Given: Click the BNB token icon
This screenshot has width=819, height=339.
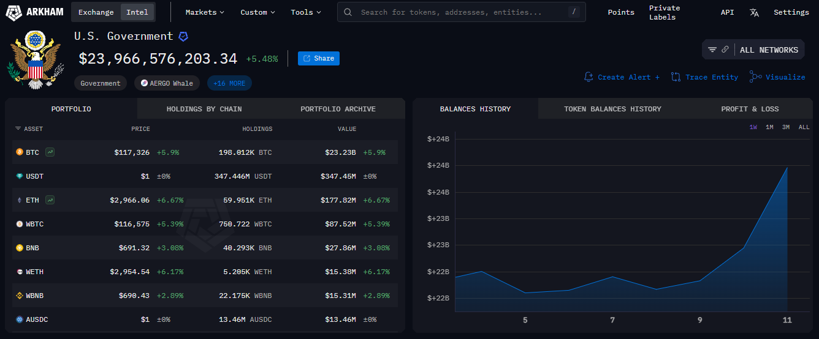Looking at the screenshot, I should (x=20, y=248).
